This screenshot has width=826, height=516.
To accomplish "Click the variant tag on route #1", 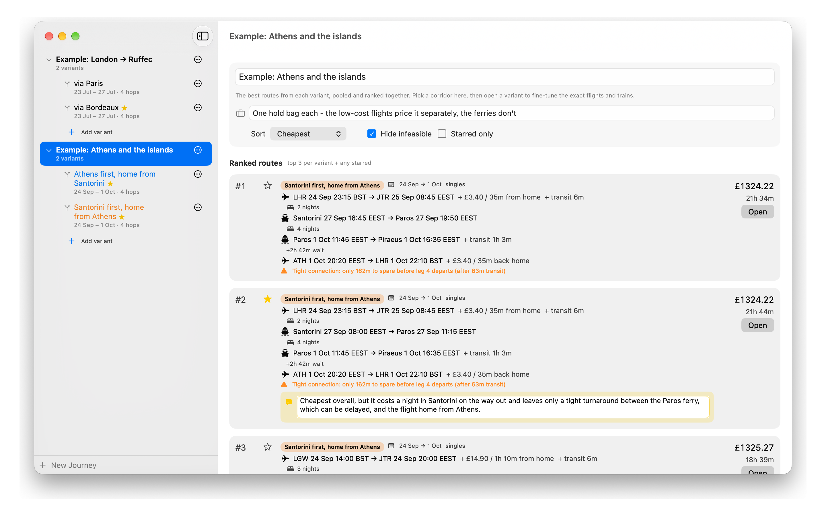I will [x=332, y=185].
